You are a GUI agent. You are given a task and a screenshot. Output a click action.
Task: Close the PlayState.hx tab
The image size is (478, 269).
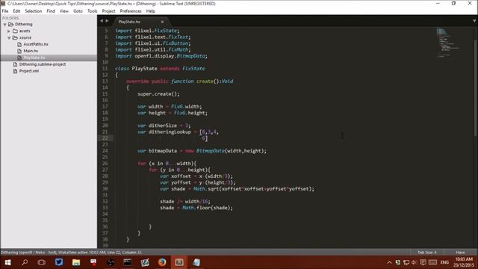coord(162,22)
